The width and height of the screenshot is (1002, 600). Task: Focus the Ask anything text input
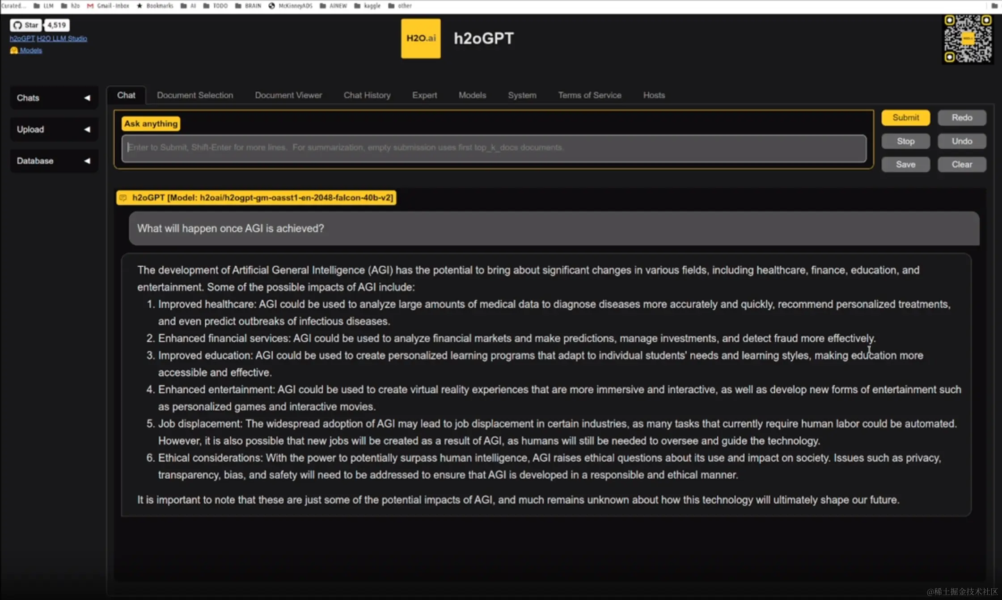[x=494, y=148]
